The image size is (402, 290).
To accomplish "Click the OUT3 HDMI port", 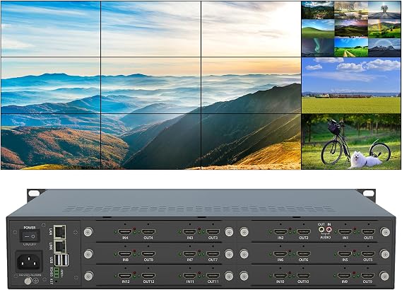I will coord(213,232).
